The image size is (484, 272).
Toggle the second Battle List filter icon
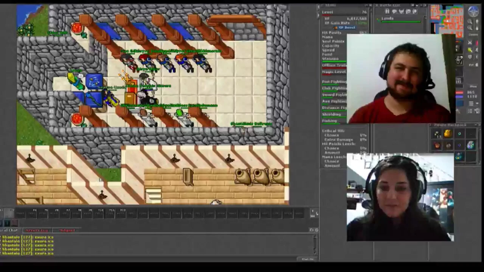(x=394, y=11)
